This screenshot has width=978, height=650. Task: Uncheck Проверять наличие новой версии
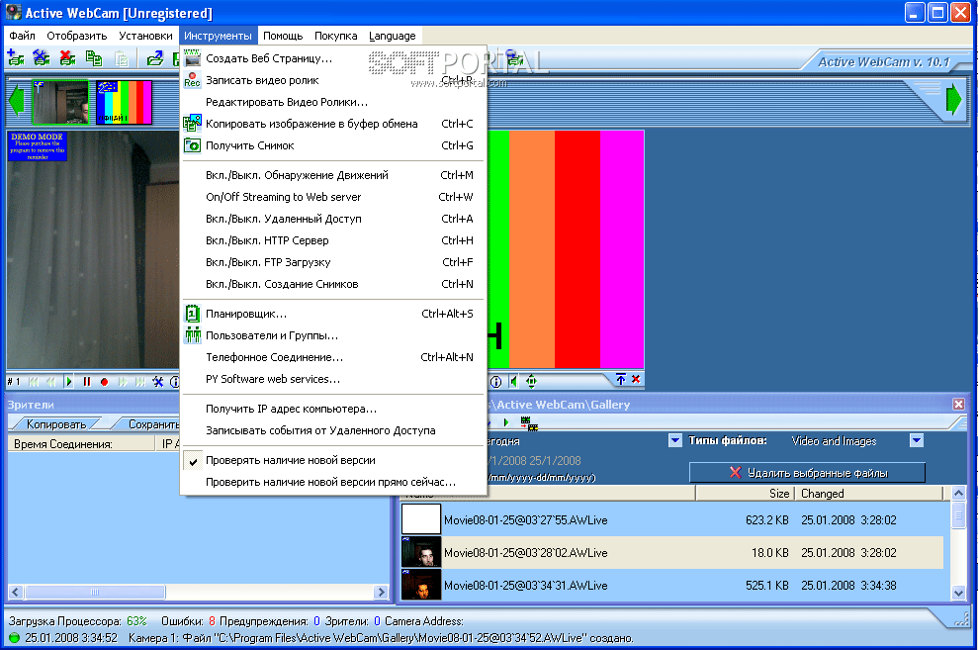(x=333, y=460)
